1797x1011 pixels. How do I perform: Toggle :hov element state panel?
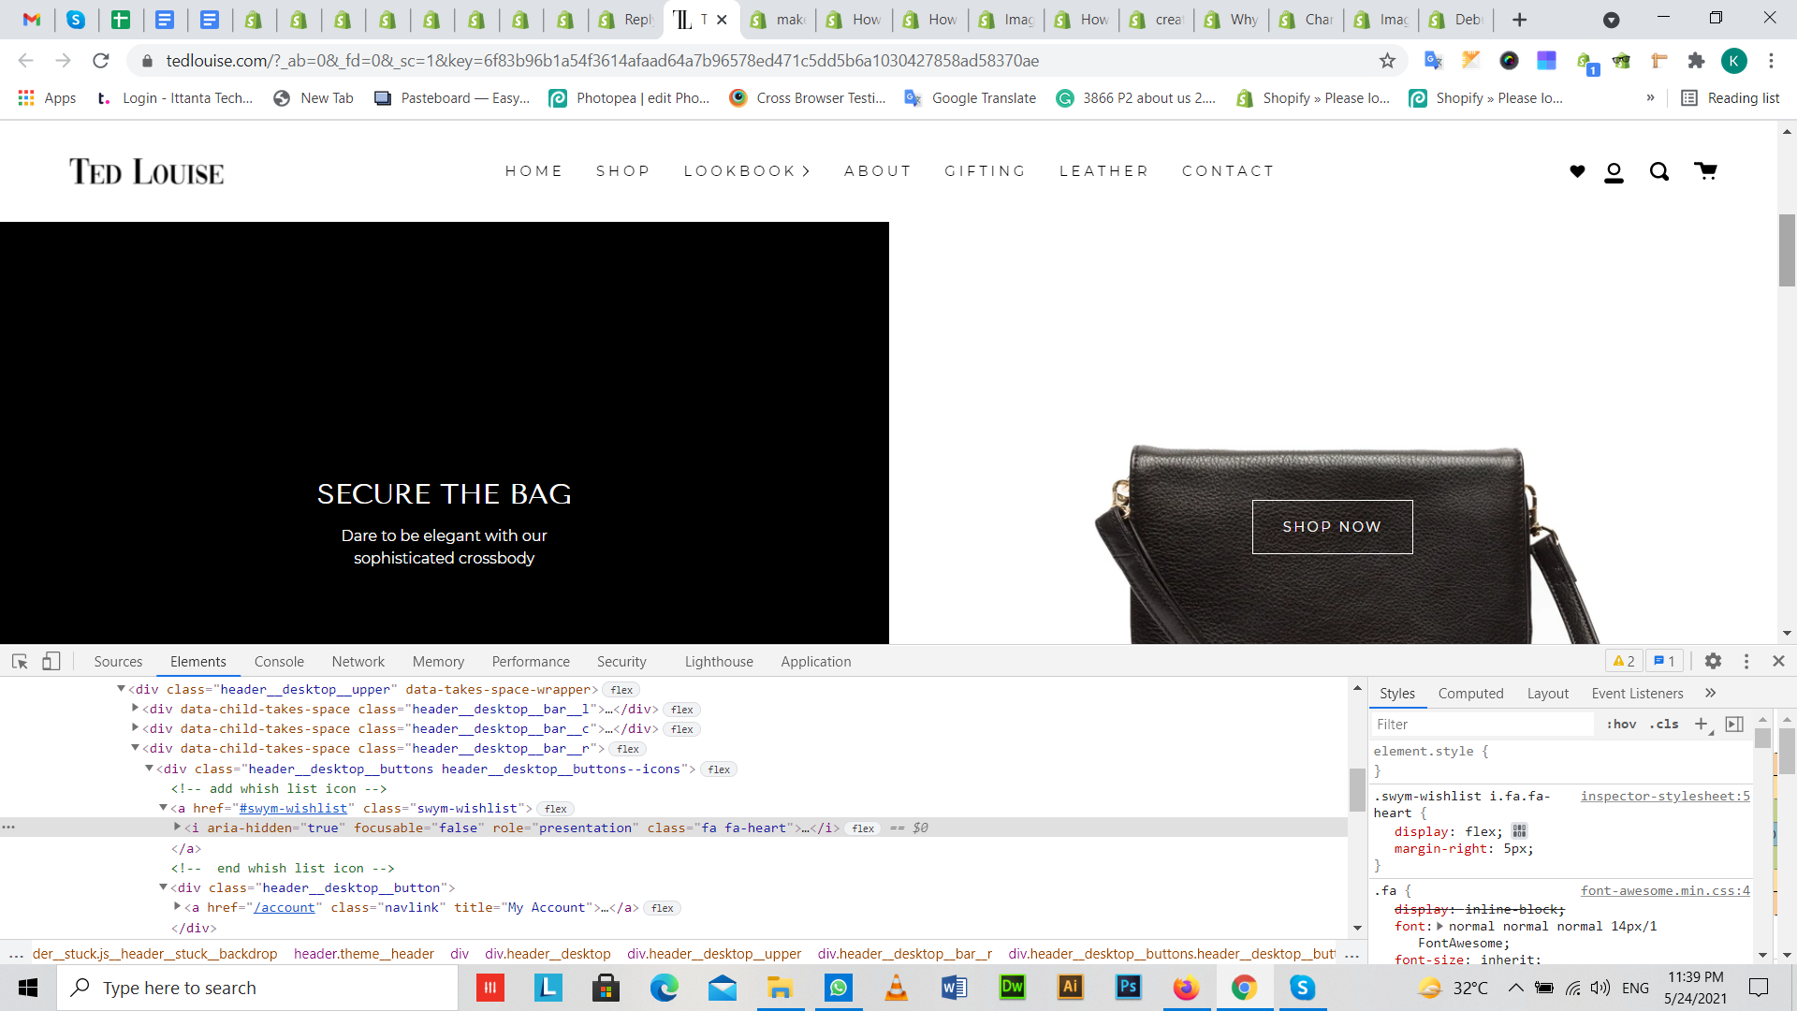tap(1621, 724)
